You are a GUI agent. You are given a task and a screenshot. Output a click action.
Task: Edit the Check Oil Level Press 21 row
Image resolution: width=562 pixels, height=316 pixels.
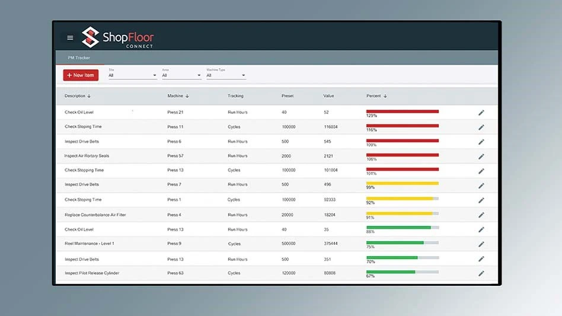[x=481, y=113]
